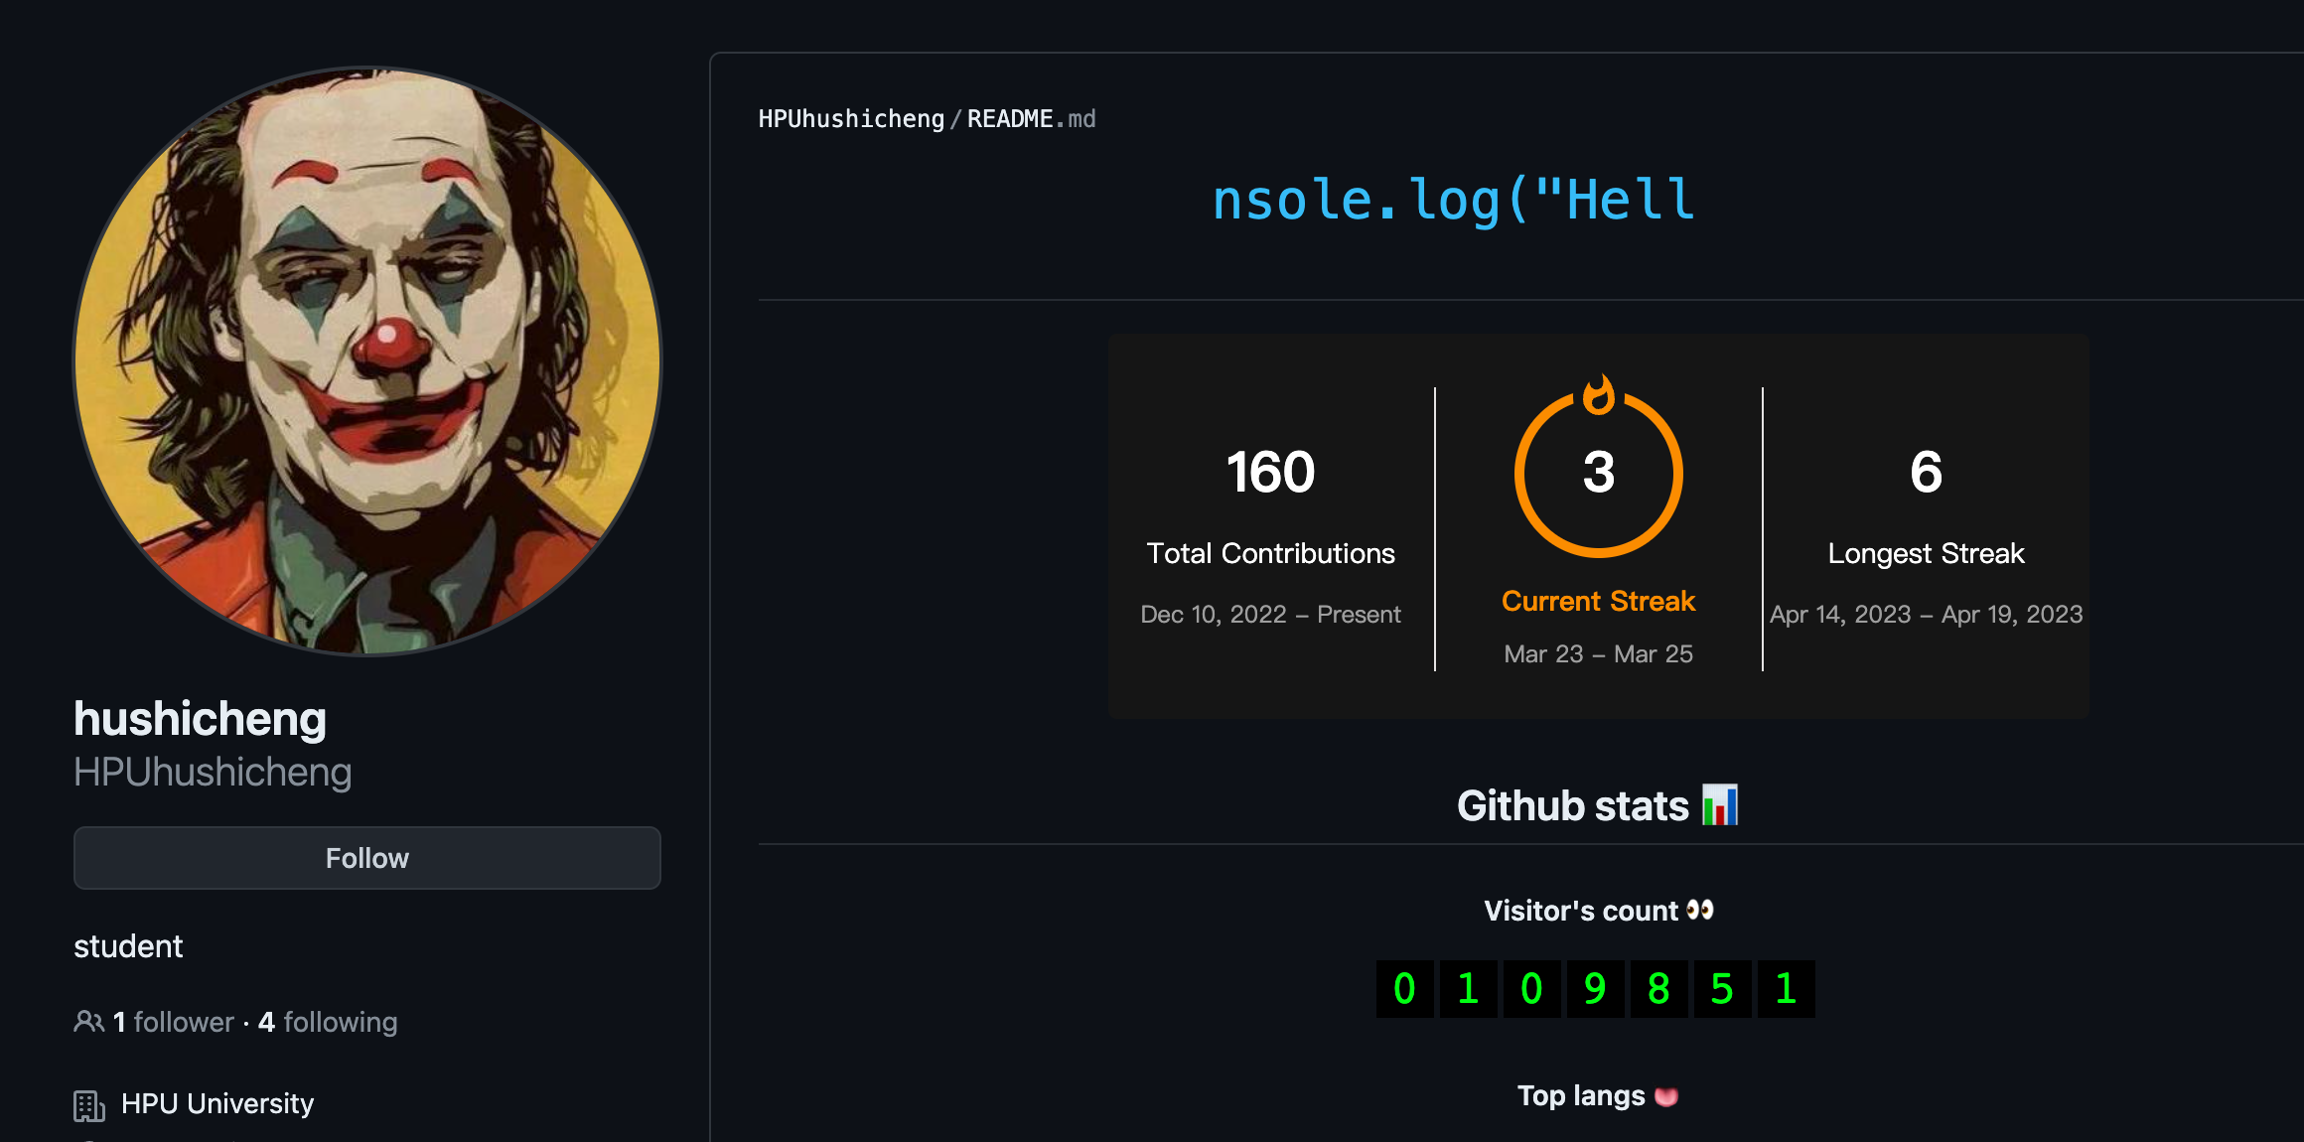Click the typing console.log banner text

(x=1453, y=201)
